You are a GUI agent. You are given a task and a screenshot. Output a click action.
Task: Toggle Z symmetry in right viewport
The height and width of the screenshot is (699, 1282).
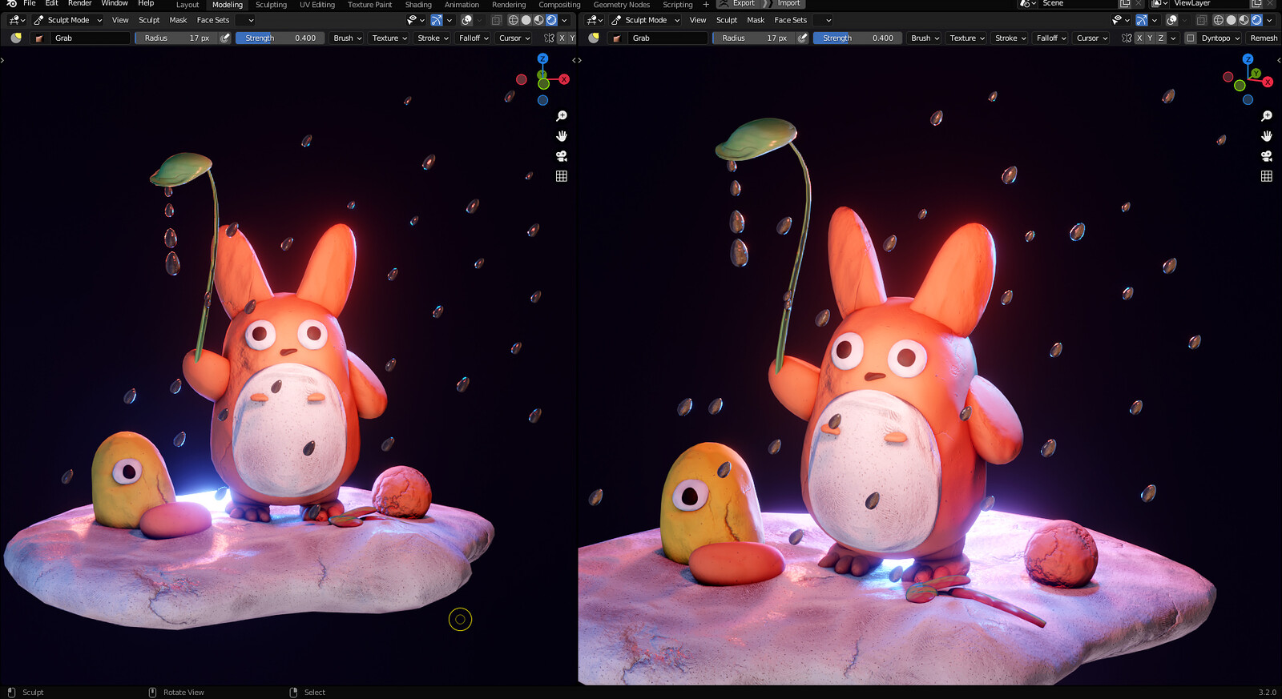coord(1161,38)
